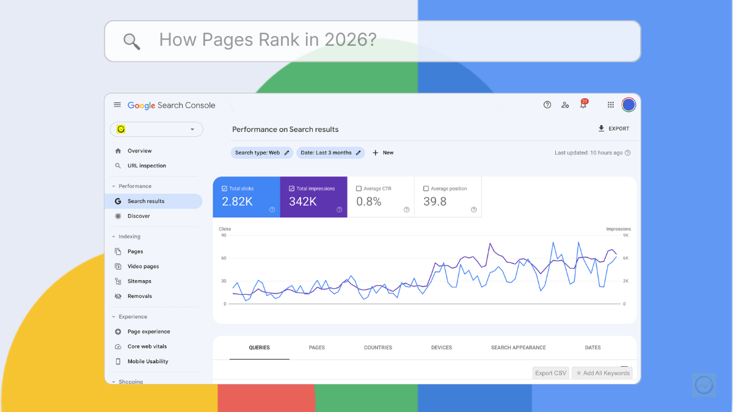Open the Google apps grid
This screenshot has height=412, width=733.
[610, 104]
